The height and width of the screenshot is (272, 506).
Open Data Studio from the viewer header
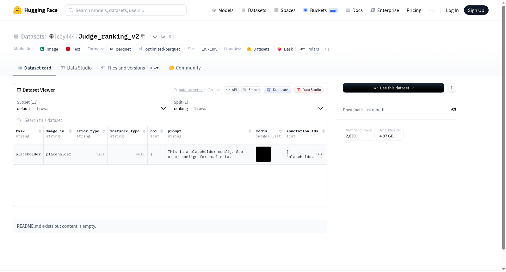tap(309, 90)
